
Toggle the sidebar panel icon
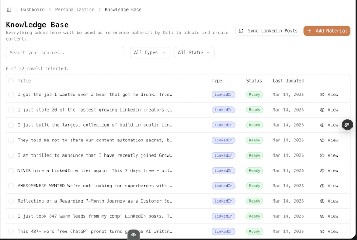9,9
